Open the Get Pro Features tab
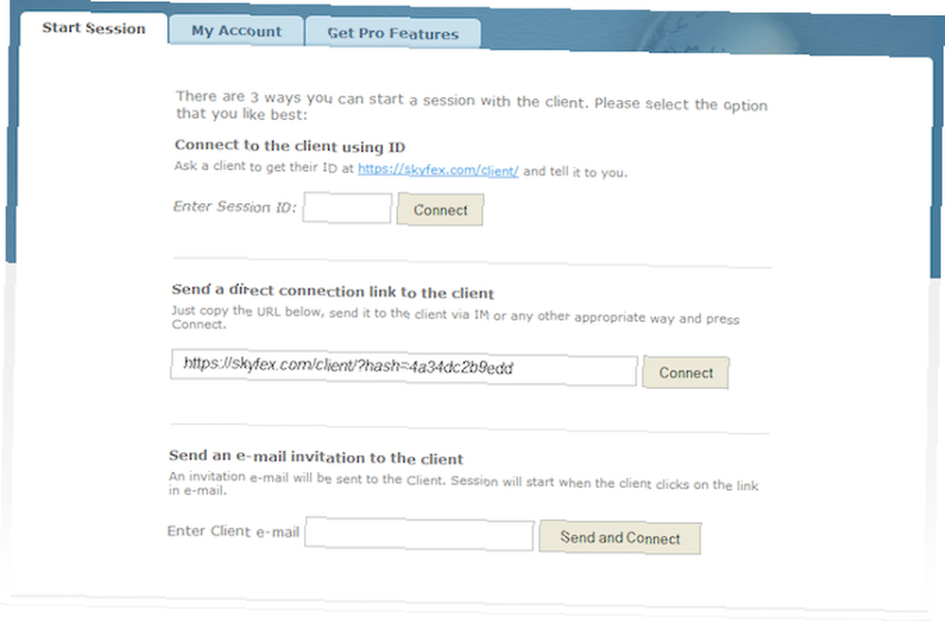This screenshot has height=624, width=945. (393, 33)
